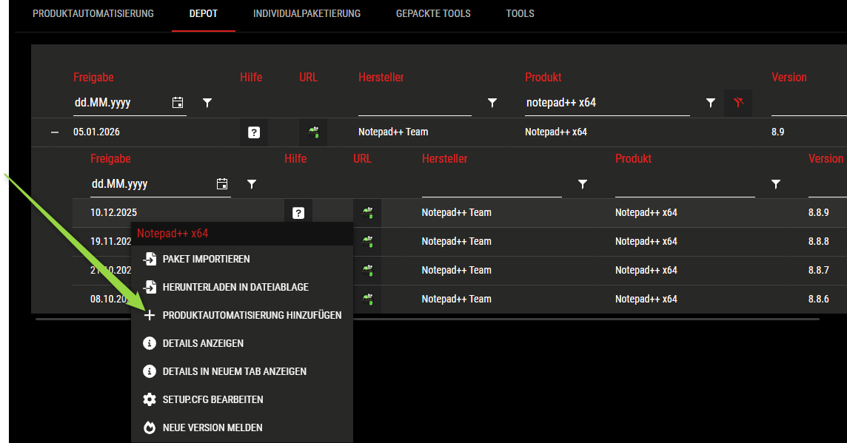Open Hersteller filter options in top table
847x443 pixels.
pos(492,103)
